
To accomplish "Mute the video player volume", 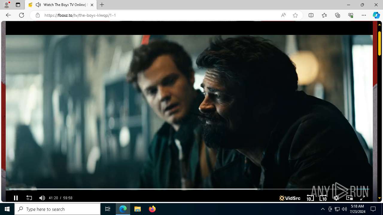I will [x=42, y=198].
